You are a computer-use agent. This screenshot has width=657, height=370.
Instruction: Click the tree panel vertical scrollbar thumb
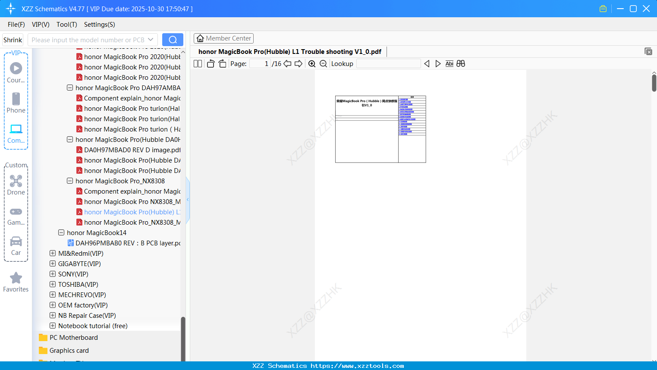(x=183, y=339)
